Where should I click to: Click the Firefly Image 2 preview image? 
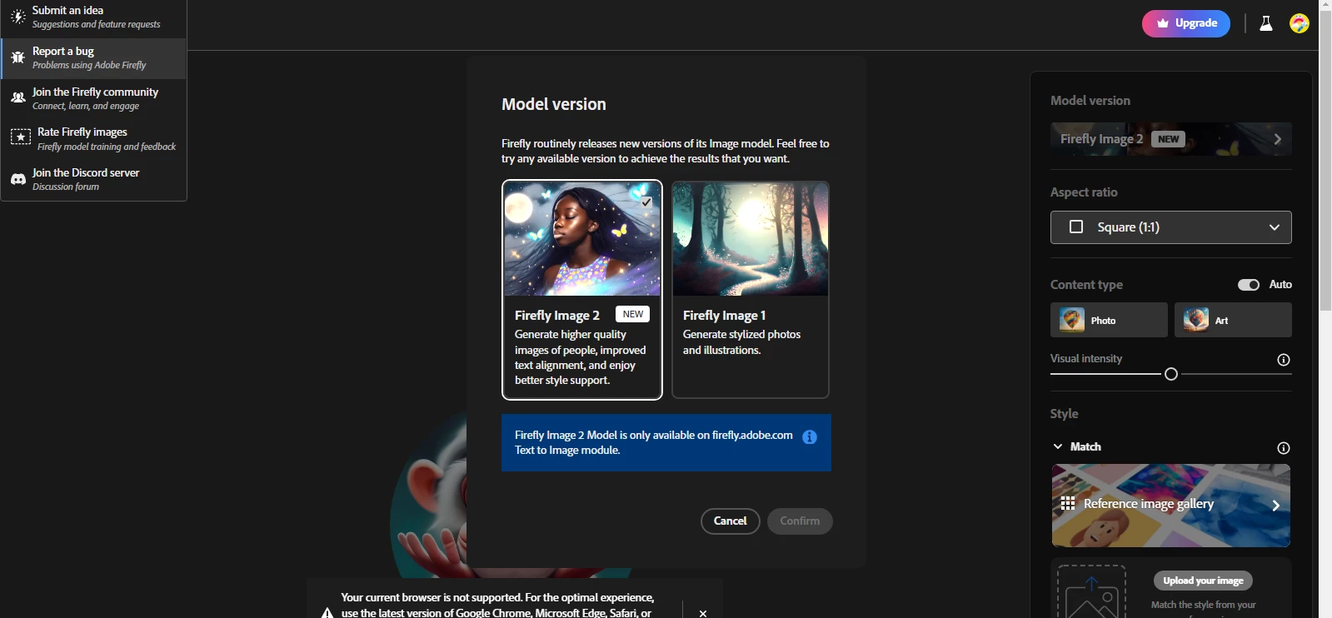[582, 239]
